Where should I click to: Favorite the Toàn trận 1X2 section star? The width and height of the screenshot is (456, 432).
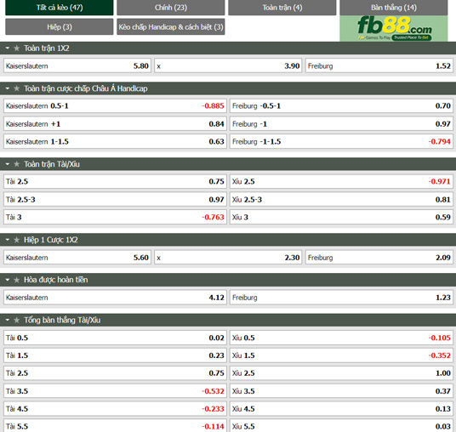[x=16, y=48]
